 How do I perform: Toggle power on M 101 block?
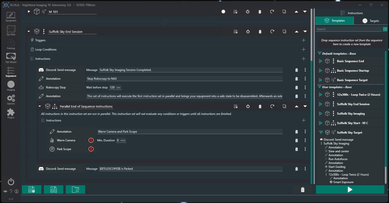click(x=248, y=12)
